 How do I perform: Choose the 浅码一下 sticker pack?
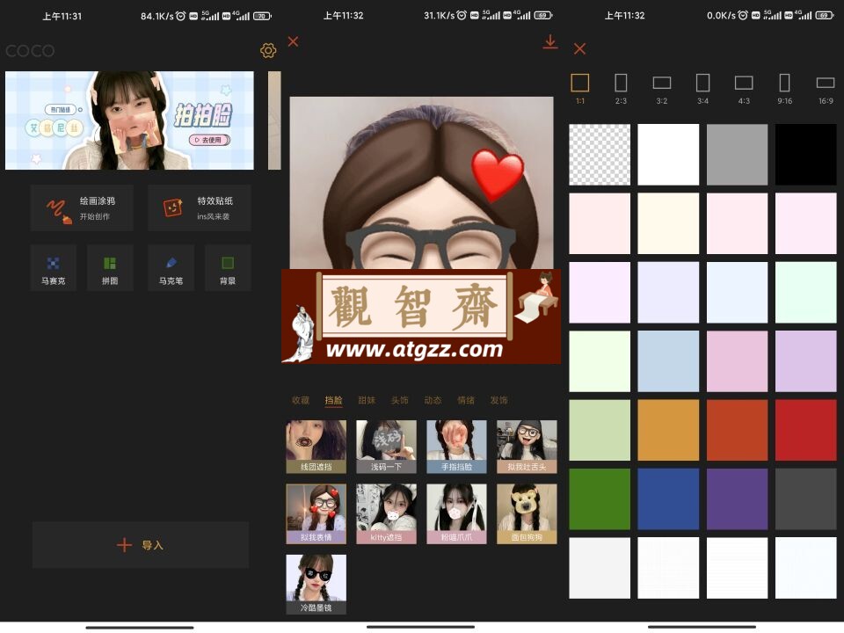click(387, 447)
